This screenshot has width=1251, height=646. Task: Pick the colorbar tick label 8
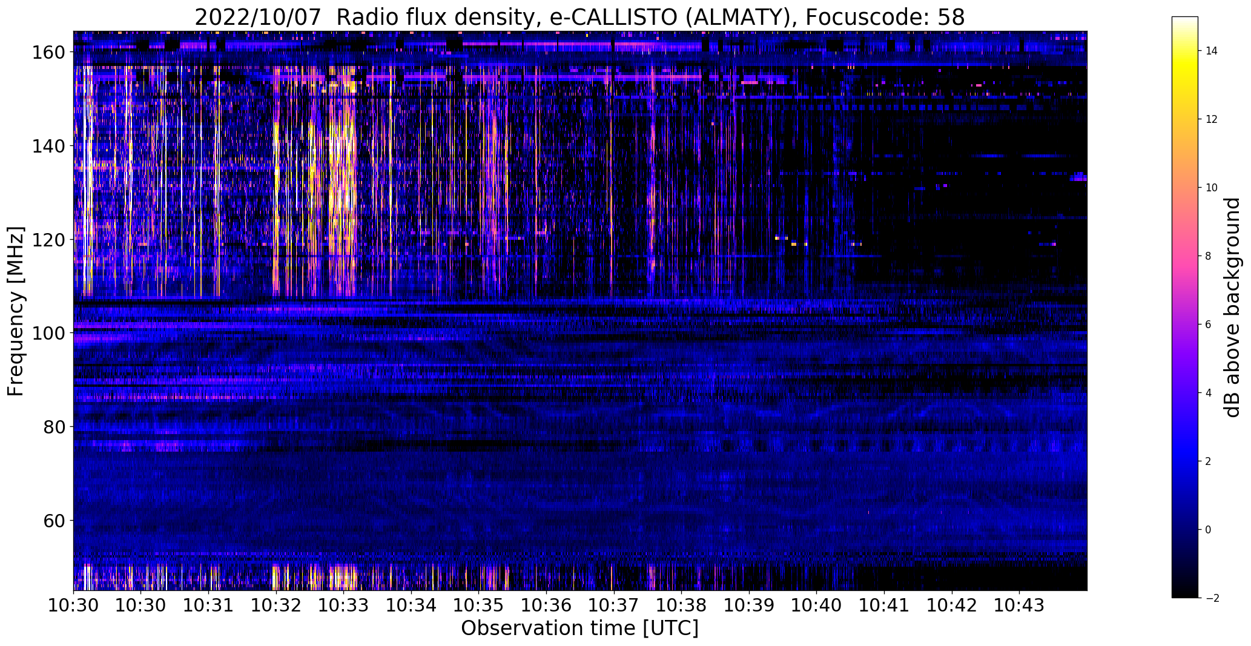(x=1209, y=256)
